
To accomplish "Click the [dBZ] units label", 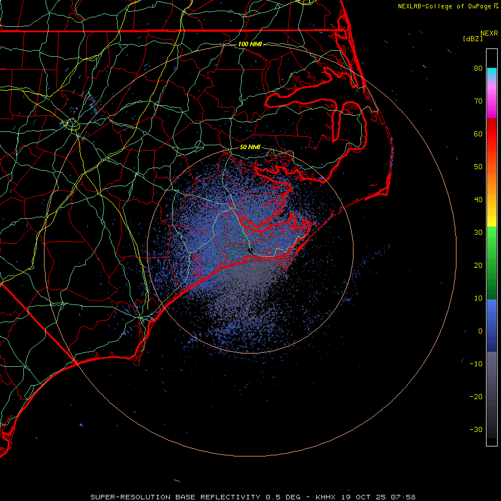I will (473, 38).
